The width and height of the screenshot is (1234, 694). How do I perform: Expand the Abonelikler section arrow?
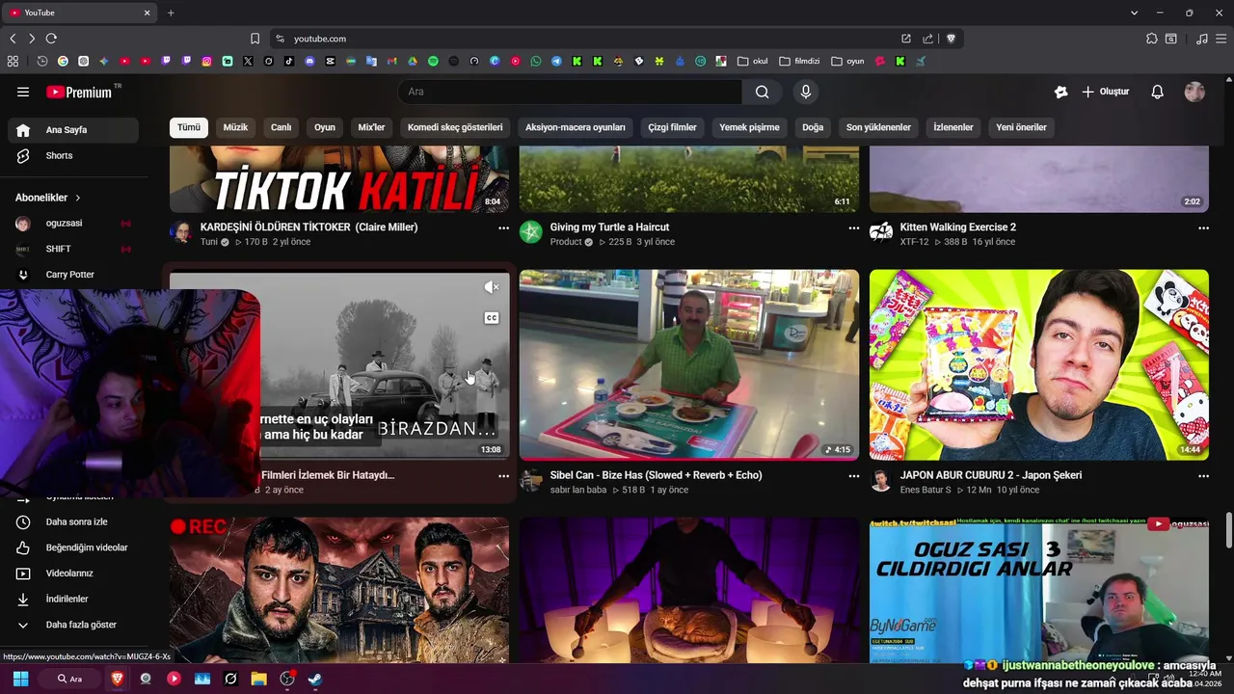coord(78,198)
